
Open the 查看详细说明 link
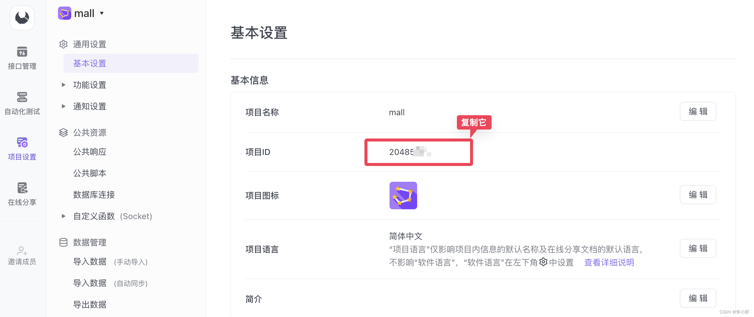[609, 262]
